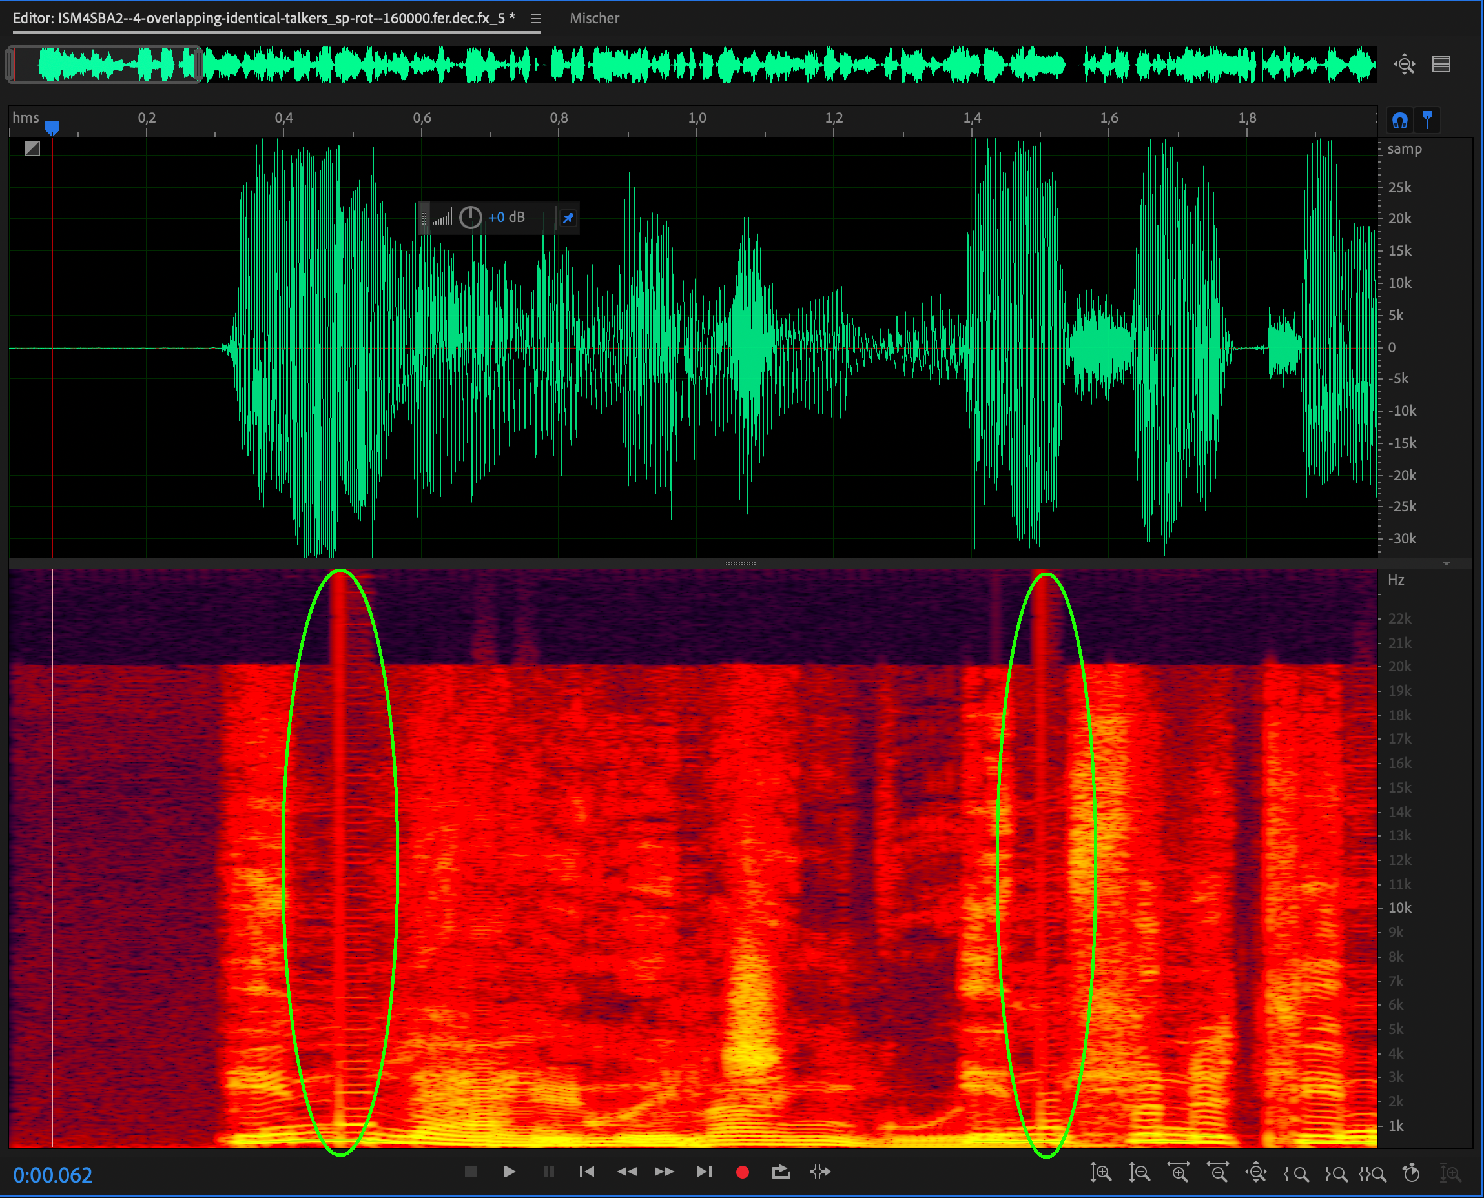The width and height of the screenshot is (1484, 1198).
Task: Pin the amplitude HUD overlay
Action: click(x=568, y=218)
